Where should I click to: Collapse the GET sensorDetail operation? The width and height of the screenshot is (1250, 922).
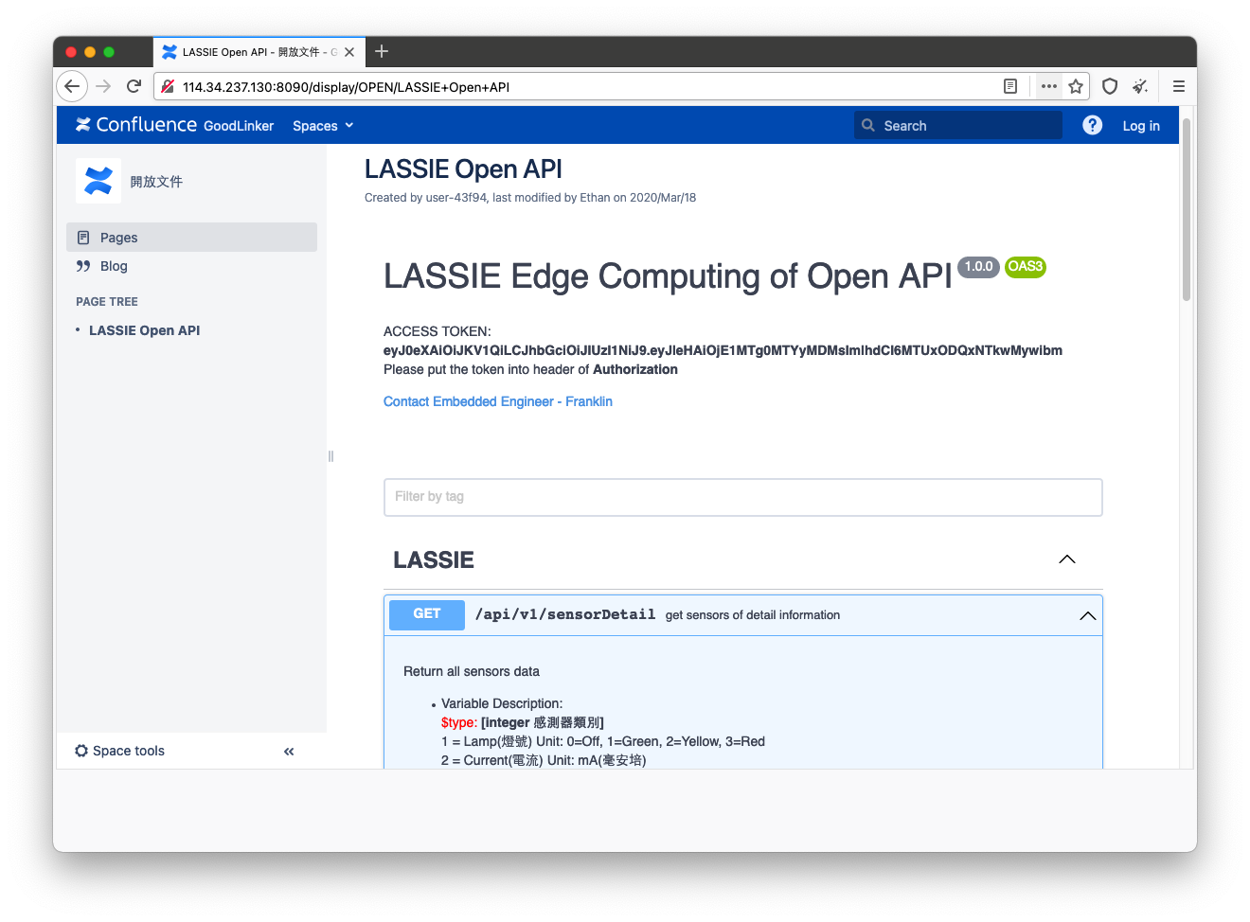[x=1088, y=615]
